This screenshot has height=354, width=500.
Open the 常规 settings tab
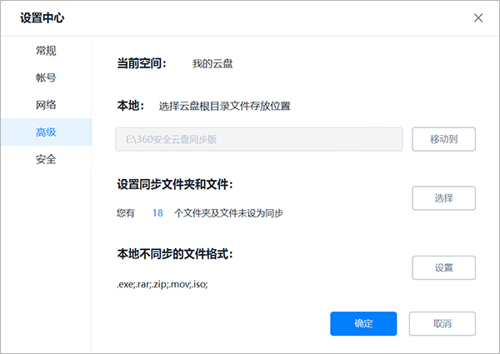pos(46,51)
